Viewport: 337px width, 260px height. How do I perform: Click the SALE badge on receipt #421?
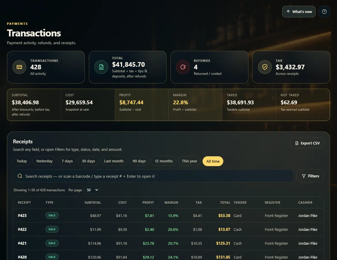[52, 243]
